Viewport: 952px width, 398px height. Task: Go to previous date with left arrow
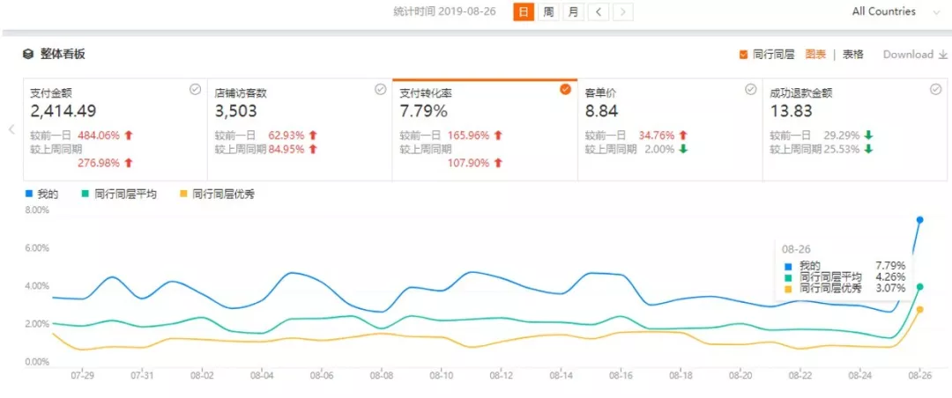click(599, 11)
